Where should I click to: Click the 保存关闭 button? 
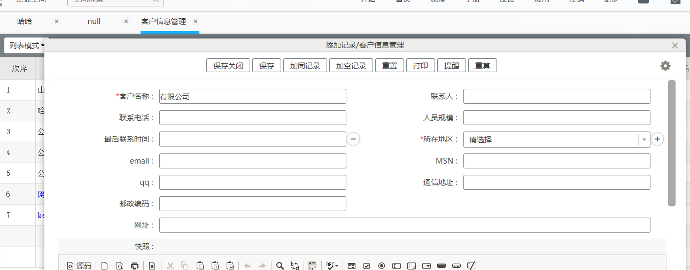point(228,66)
